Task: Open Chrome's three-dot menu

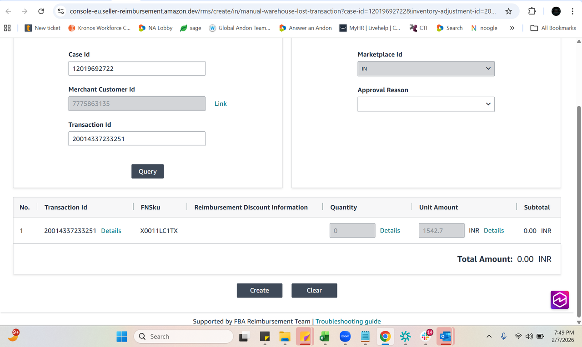Action: coord(572,11)
